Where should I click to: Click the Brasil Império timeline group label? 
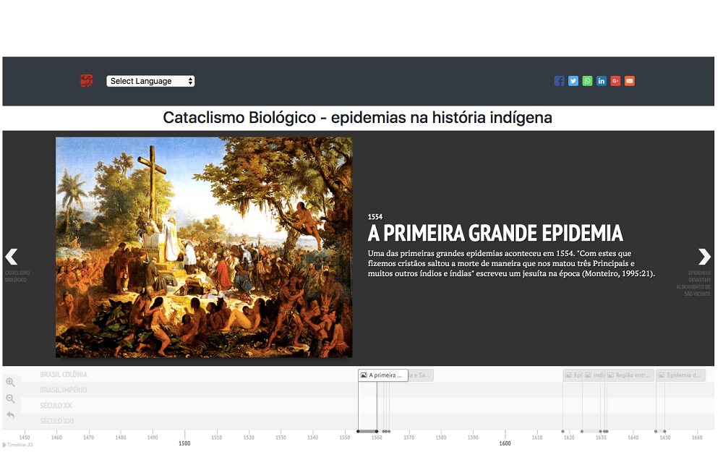[63, 391]
